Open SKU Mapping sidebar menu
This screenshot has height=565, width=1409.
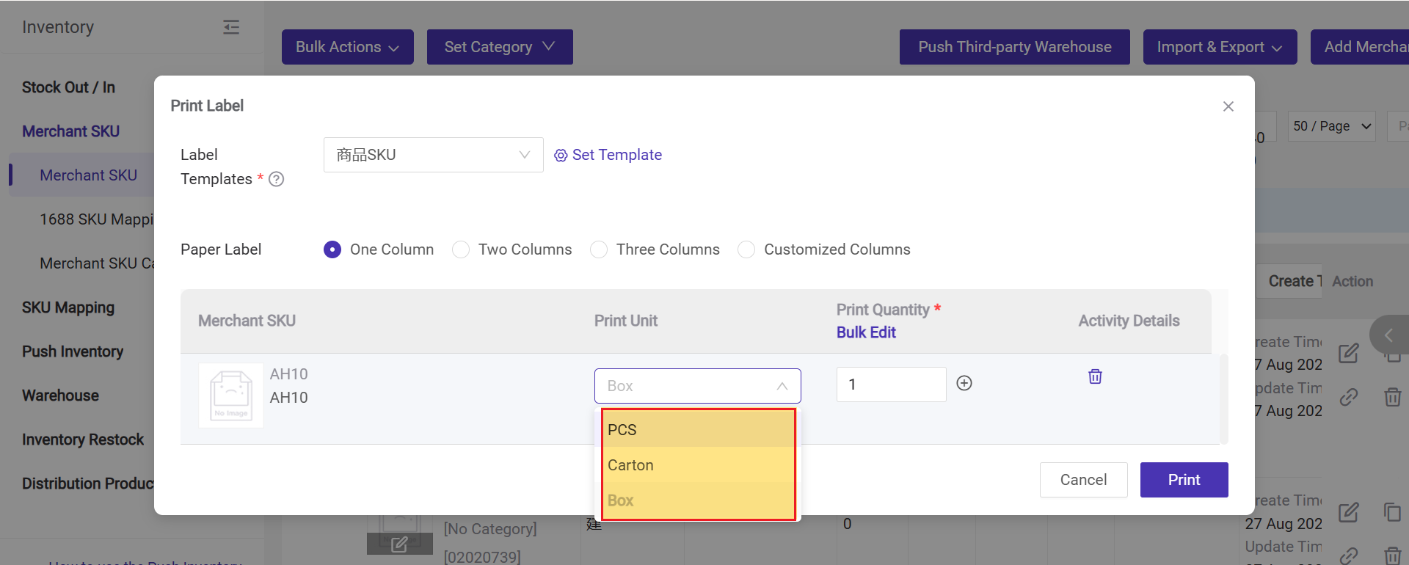[68, 307]
